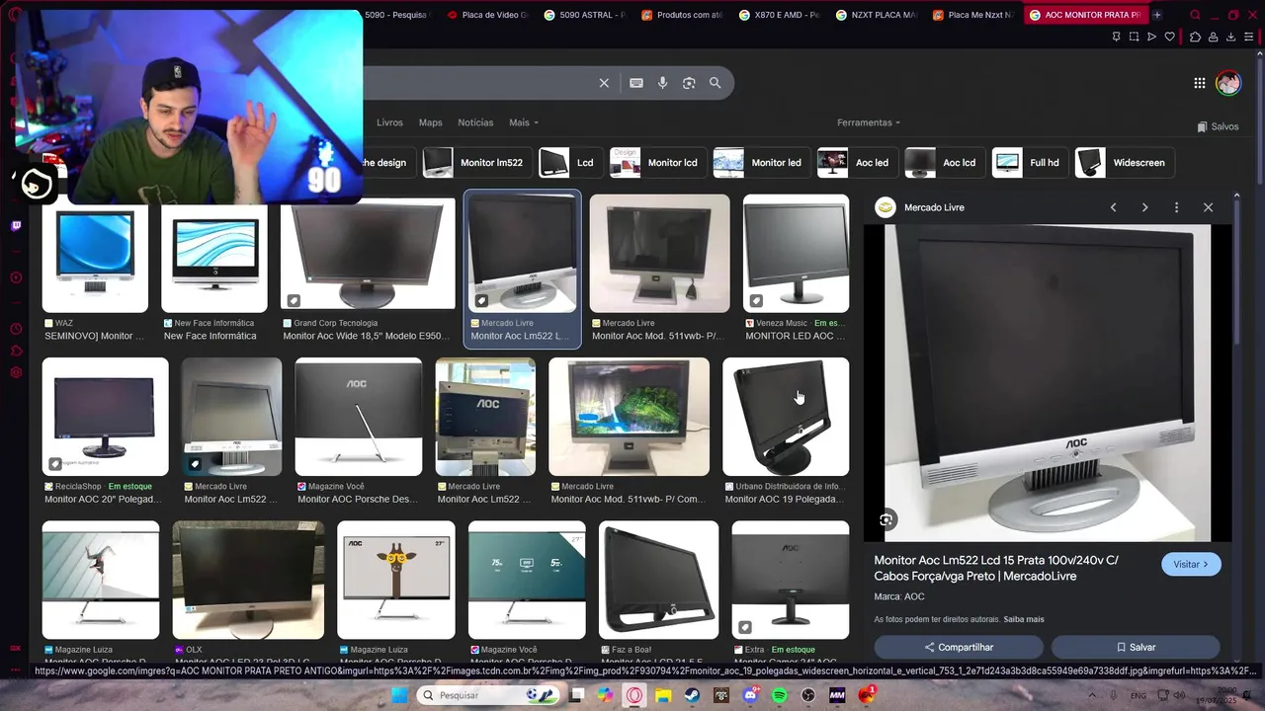Click the Salvar button

[1136, 647]
